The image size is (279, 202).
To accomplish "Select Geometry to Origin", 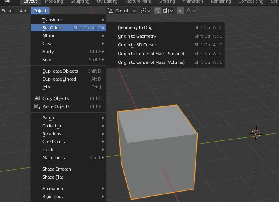I will point(165,27).
